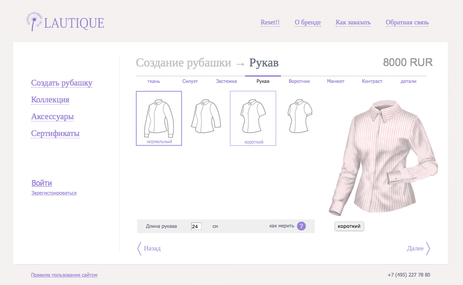463x285 pixels.
Task: Open Правила пользования сайтом link
Action: (x=64, y=275)
